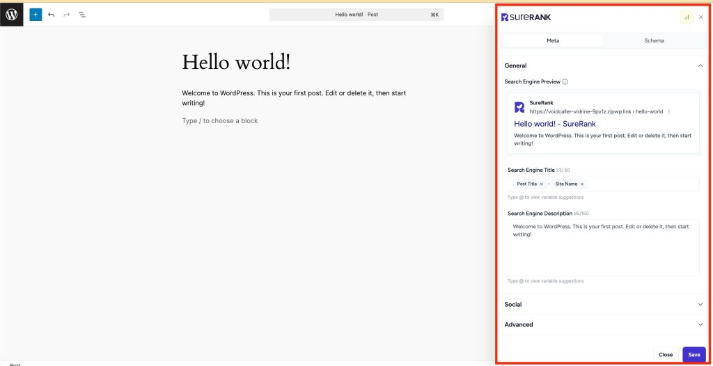Open the SureRank page checks bar-chart icon
Screen dimensions: 713x366
686,17
